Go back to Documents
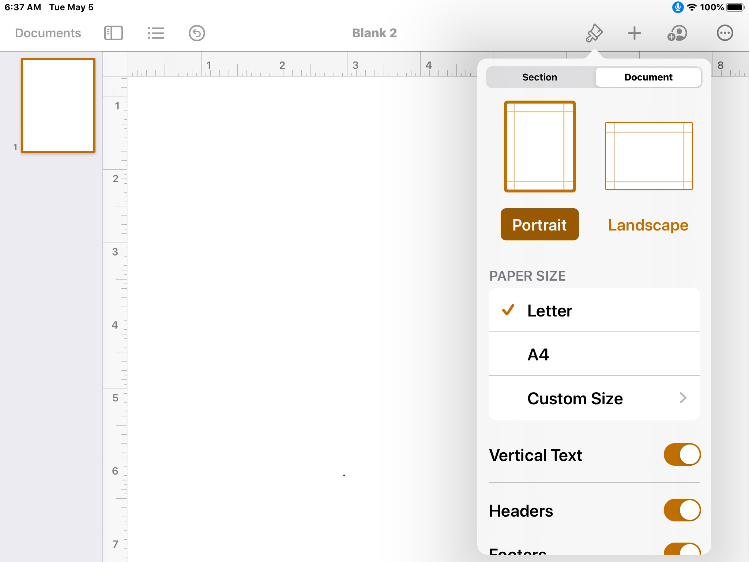This screenshot has width=749, height=562. click(48, 33)
